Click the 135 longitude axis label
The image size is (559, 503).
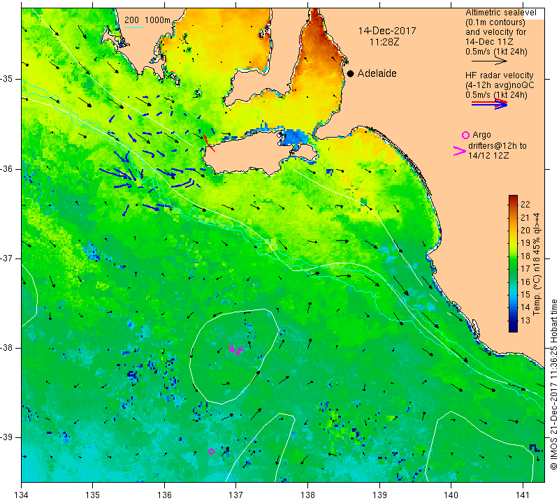pyautogui.click(x=93, y=495)
